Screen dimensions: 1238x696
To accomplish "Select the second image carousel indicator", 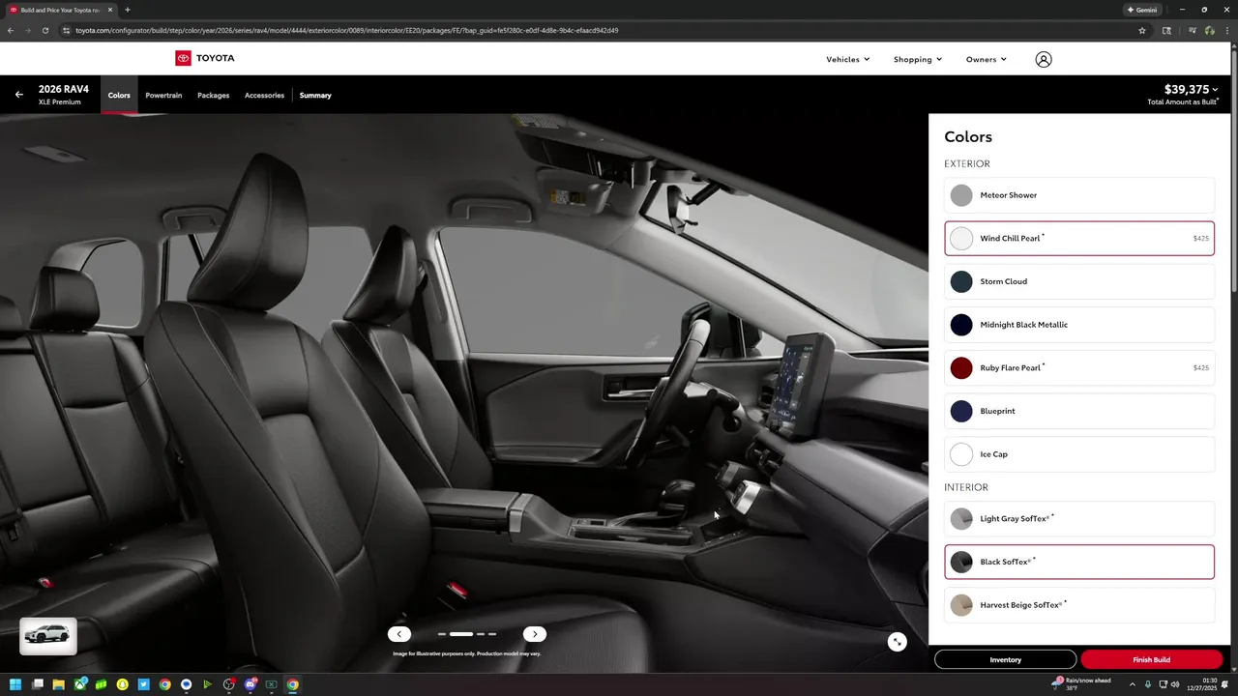I will click(461, 634).
